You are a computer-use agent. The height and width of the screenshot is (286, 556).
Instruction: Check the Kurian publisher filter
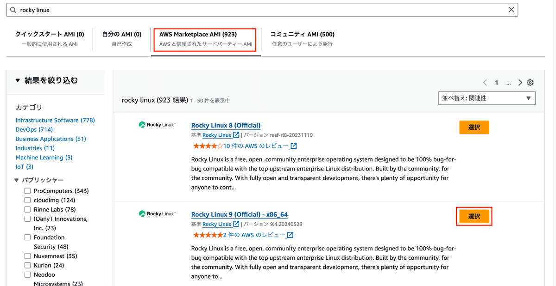27,265
